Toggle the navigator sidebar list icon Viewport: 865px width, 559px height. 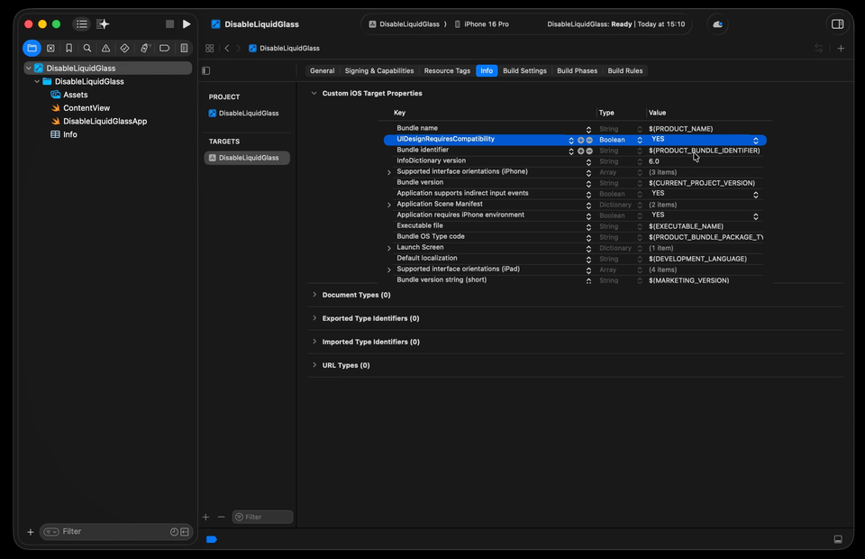pyautogui.click(x=82, y=23)
